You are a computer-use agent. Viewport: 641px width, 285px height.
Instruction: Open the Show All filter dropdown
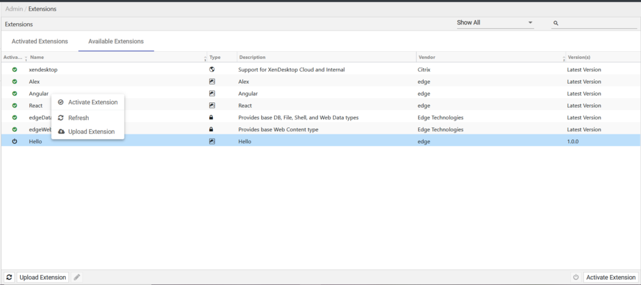pyautogui.click(x=495, y=23)
